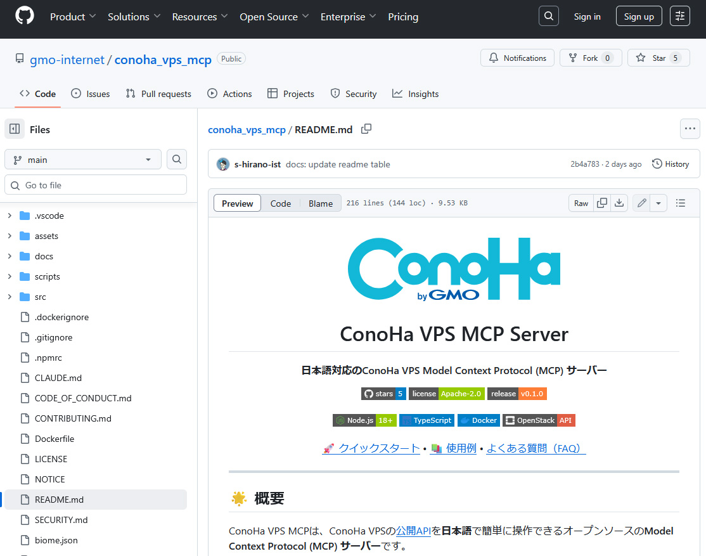Click the OpenStack API badge
This screenshot has width=706, height=556.
(x=539, y=420)
